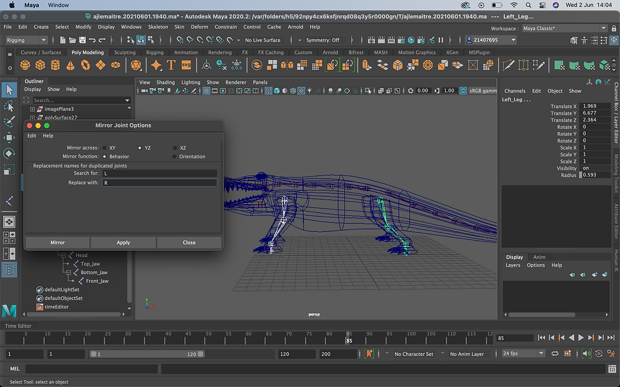Open Outliner search filter dropdown arrow
This screenshot has height=387, width=620.
pyautogui.click(x=127, y=100)
